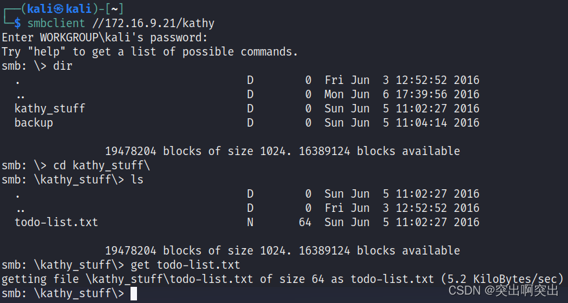Click the N attribute flag beside todo-list.txt
568x303 pixels.
click(x=250, y=222)
